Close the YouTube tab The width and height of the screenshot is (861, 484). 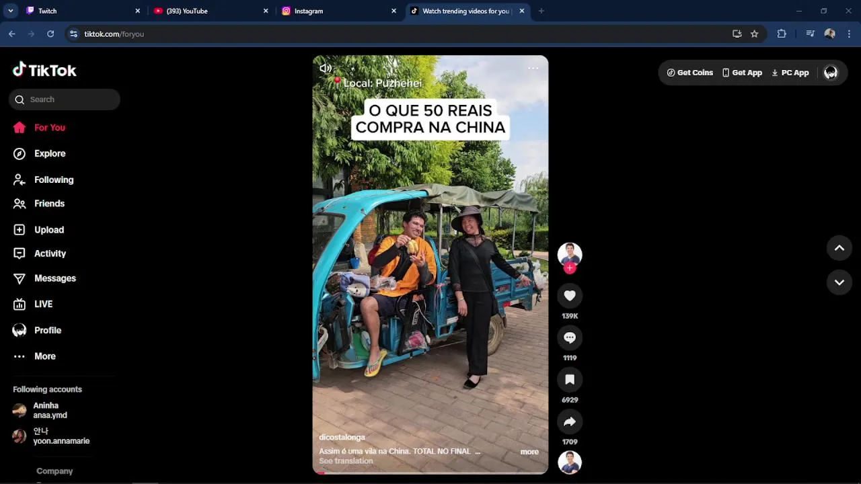[x=266, y=11]
